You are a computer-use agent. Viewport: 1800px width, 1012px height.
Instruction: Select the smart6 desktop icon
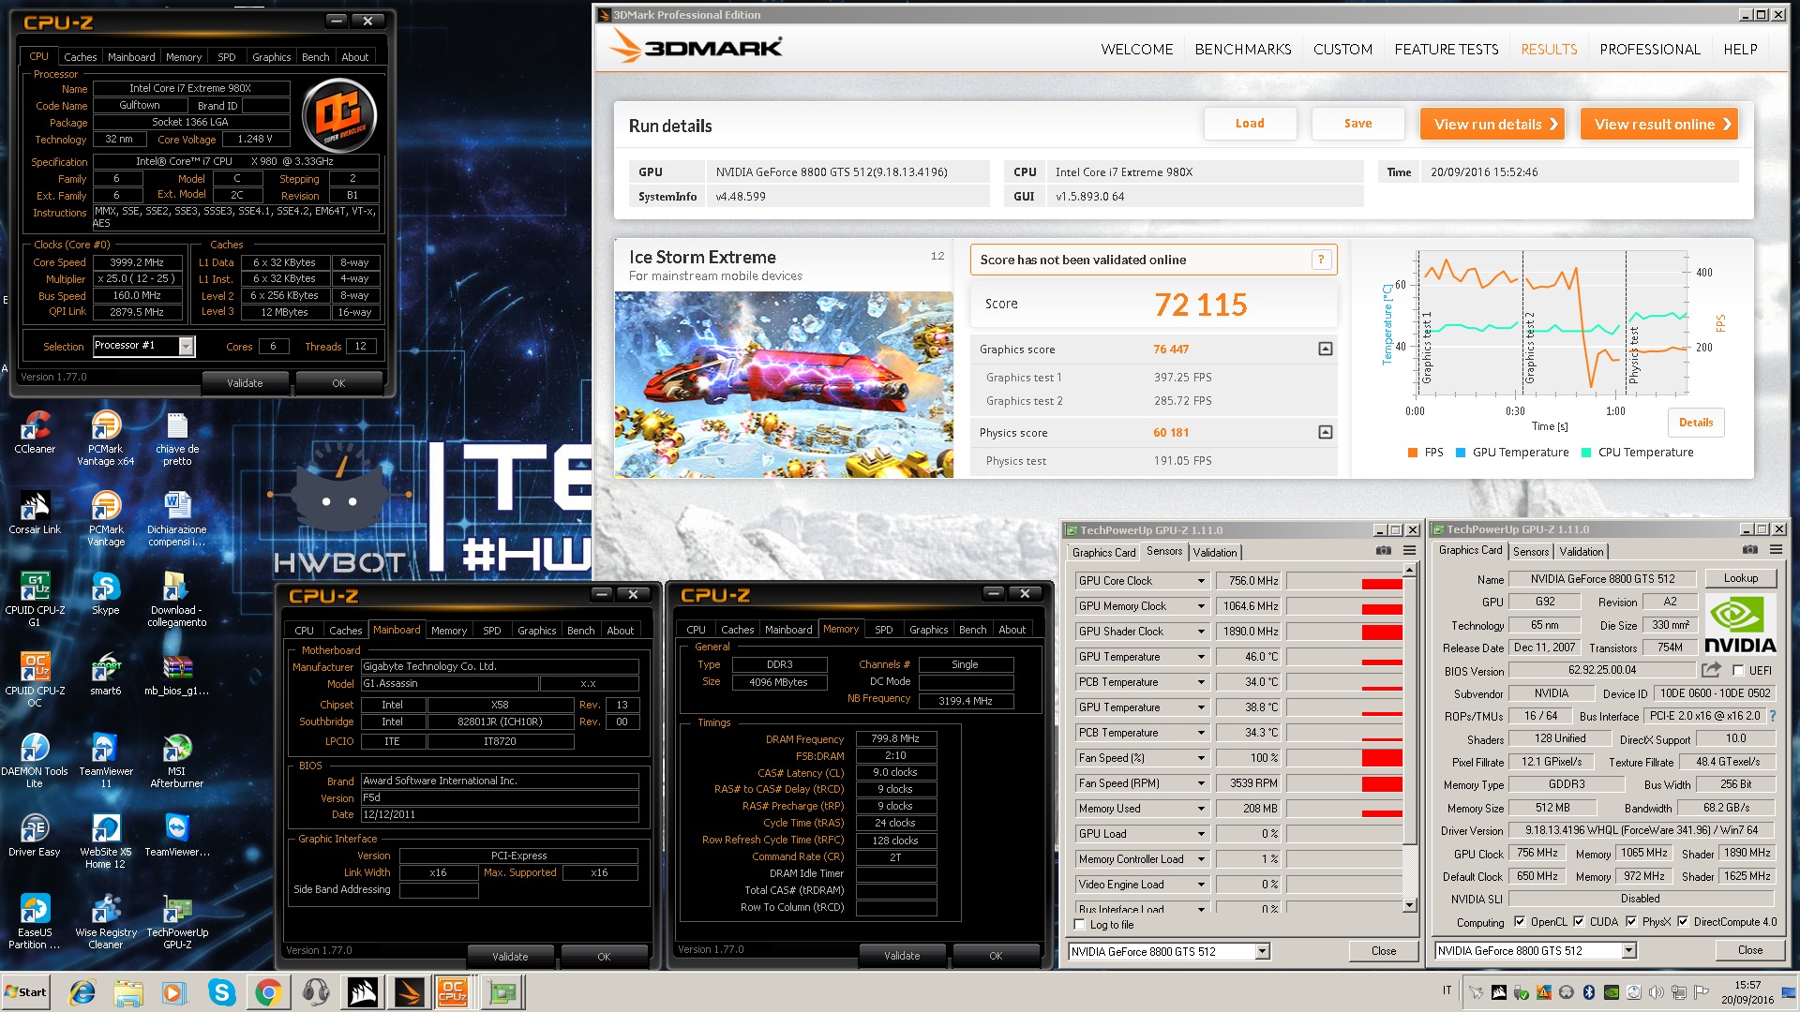coord(106,674)
